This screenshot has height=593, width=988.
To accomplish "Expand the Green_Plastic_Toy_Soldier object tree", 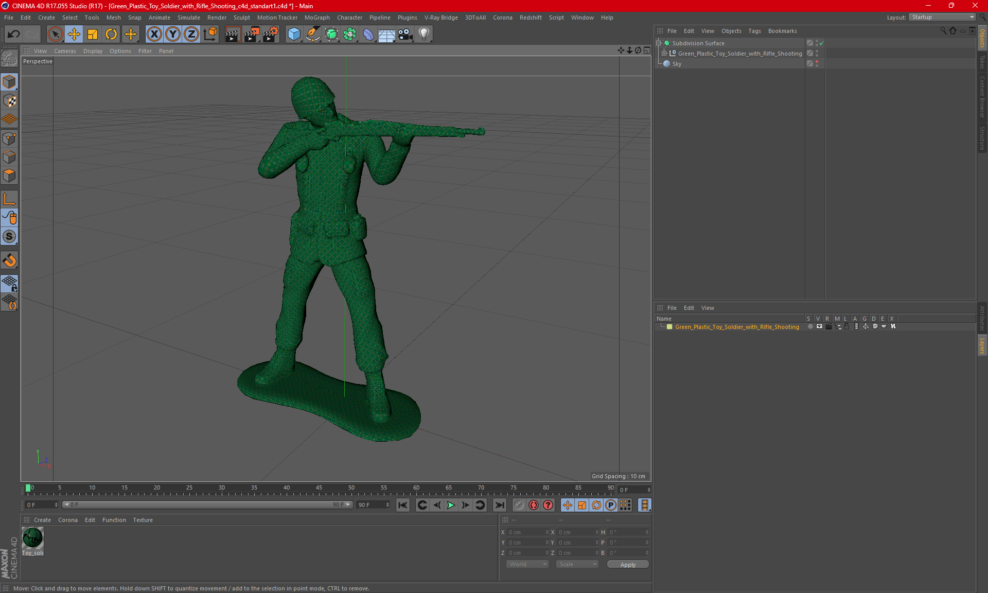I will [664, 54].
